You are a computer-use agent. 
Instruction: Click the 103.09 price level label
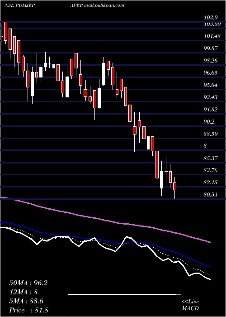coord(212,24)
